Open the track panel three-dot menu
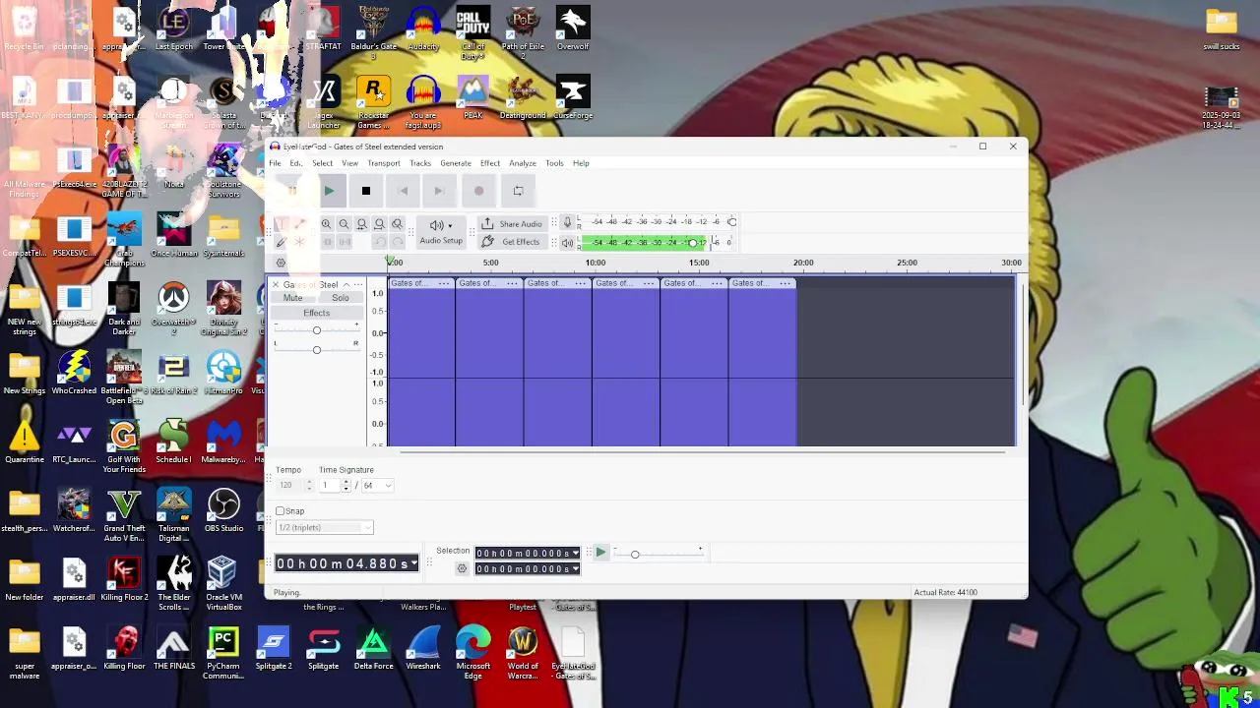 (358, 284)
